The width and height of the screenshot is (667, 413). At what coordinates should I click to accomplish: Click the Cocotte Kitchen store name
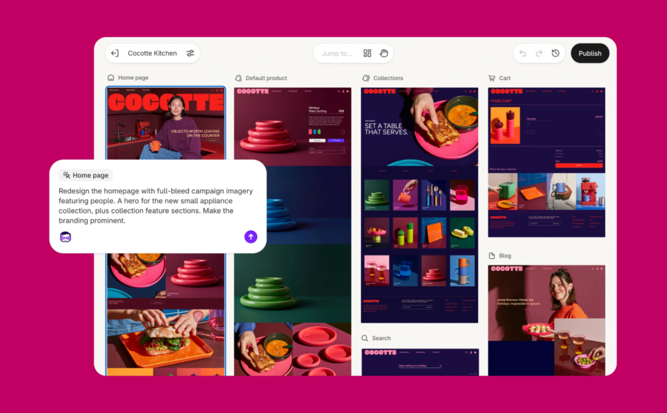[x=152, y=53]
